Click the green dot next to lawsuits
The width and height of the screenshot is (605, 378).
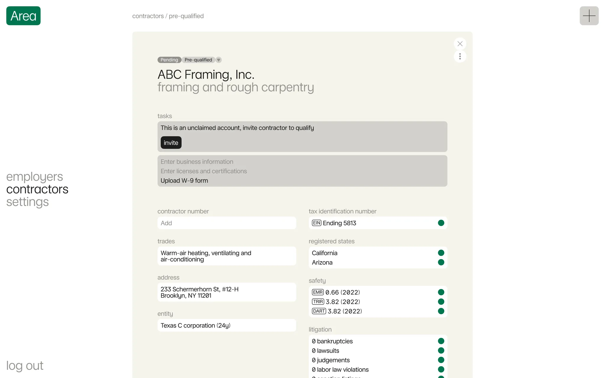(441, 351)
